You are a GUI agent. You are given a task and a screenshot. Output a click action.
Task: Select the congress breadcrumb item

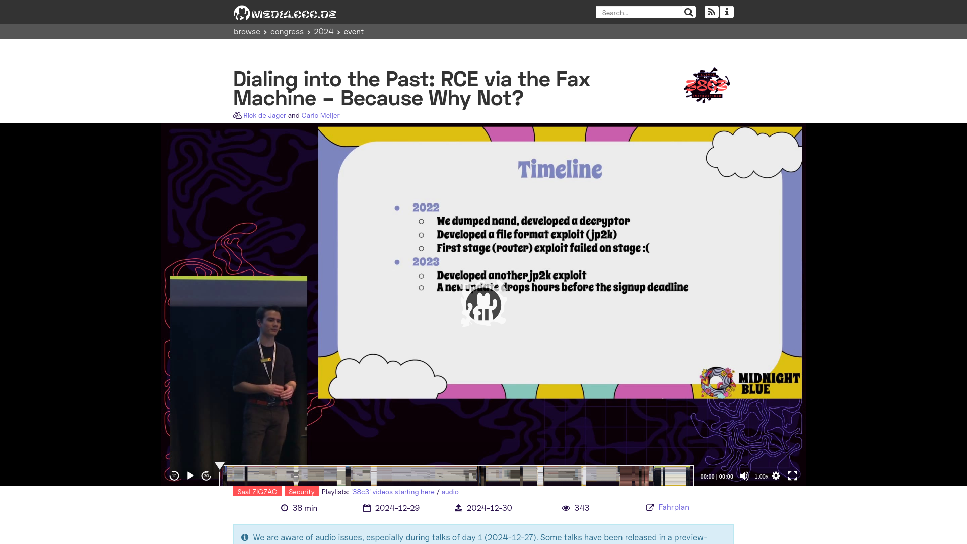(286, 31)
